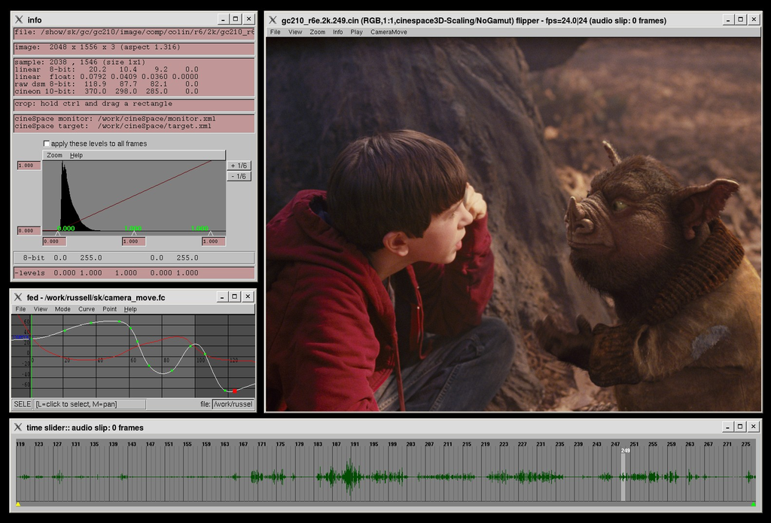Viewport: 771px width, 523px height.
Task: Click the frame 249 playhead in time slider
Action: click(625, 474)
